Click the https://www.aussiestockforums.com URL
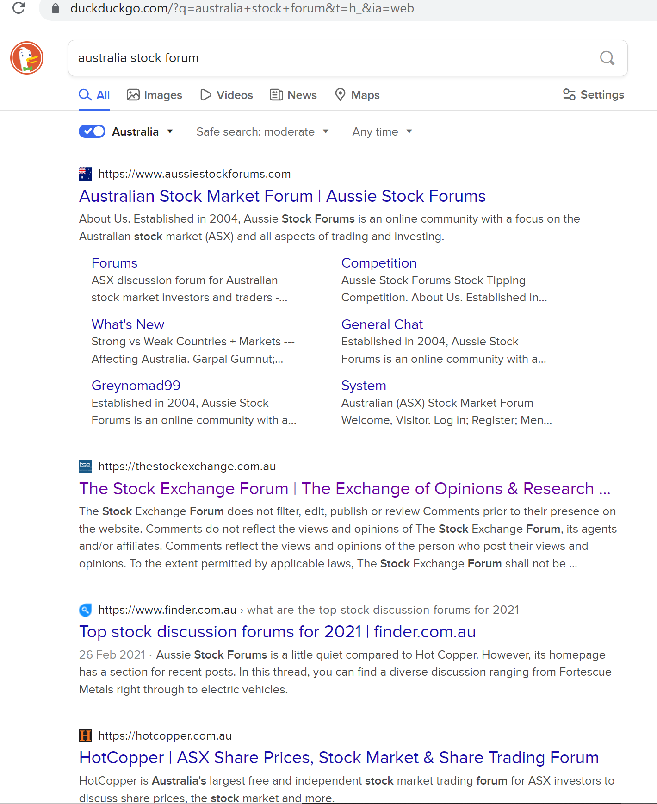Viewport: 657px width, 804px height. pos(194,174)
